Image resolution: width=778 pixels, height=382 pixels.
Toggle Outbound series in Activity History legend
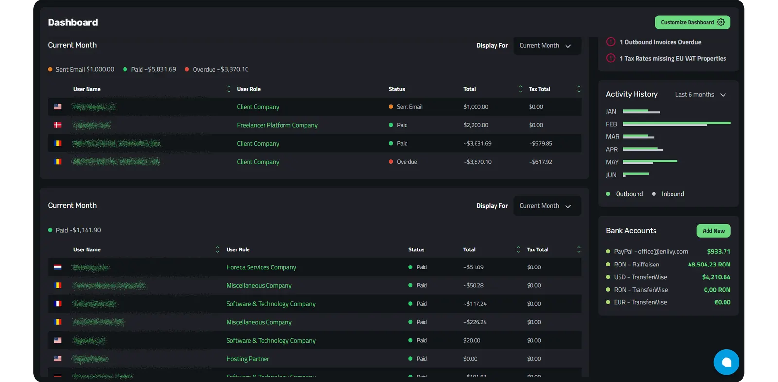(625, 194)
